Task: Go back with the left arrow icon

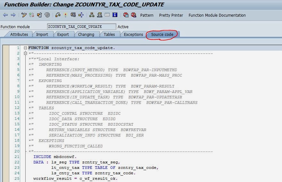Action: [x=5, y=15]
